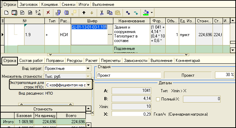Move row up with the black arrow

tap(84, 13)
